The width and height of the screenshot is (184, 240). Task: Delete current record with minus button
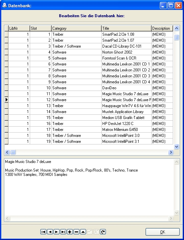[76, 232]
